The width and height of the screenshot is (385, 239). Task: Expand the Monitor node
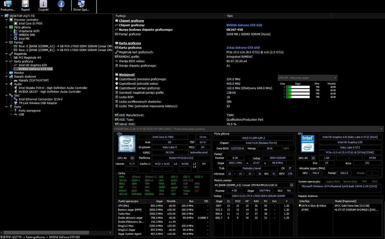(x=7, y=73)
